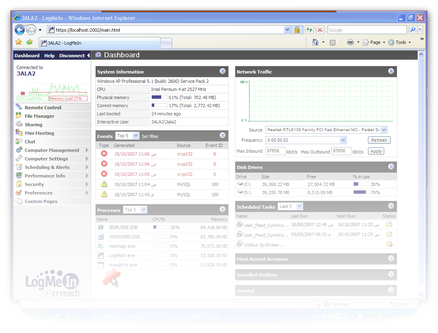Image resolution: width=438 pixels, height=333 pixels.
Task: Expand the Installed Hotfixes panel
Action: pyautogui.click(x=391, y=274)
